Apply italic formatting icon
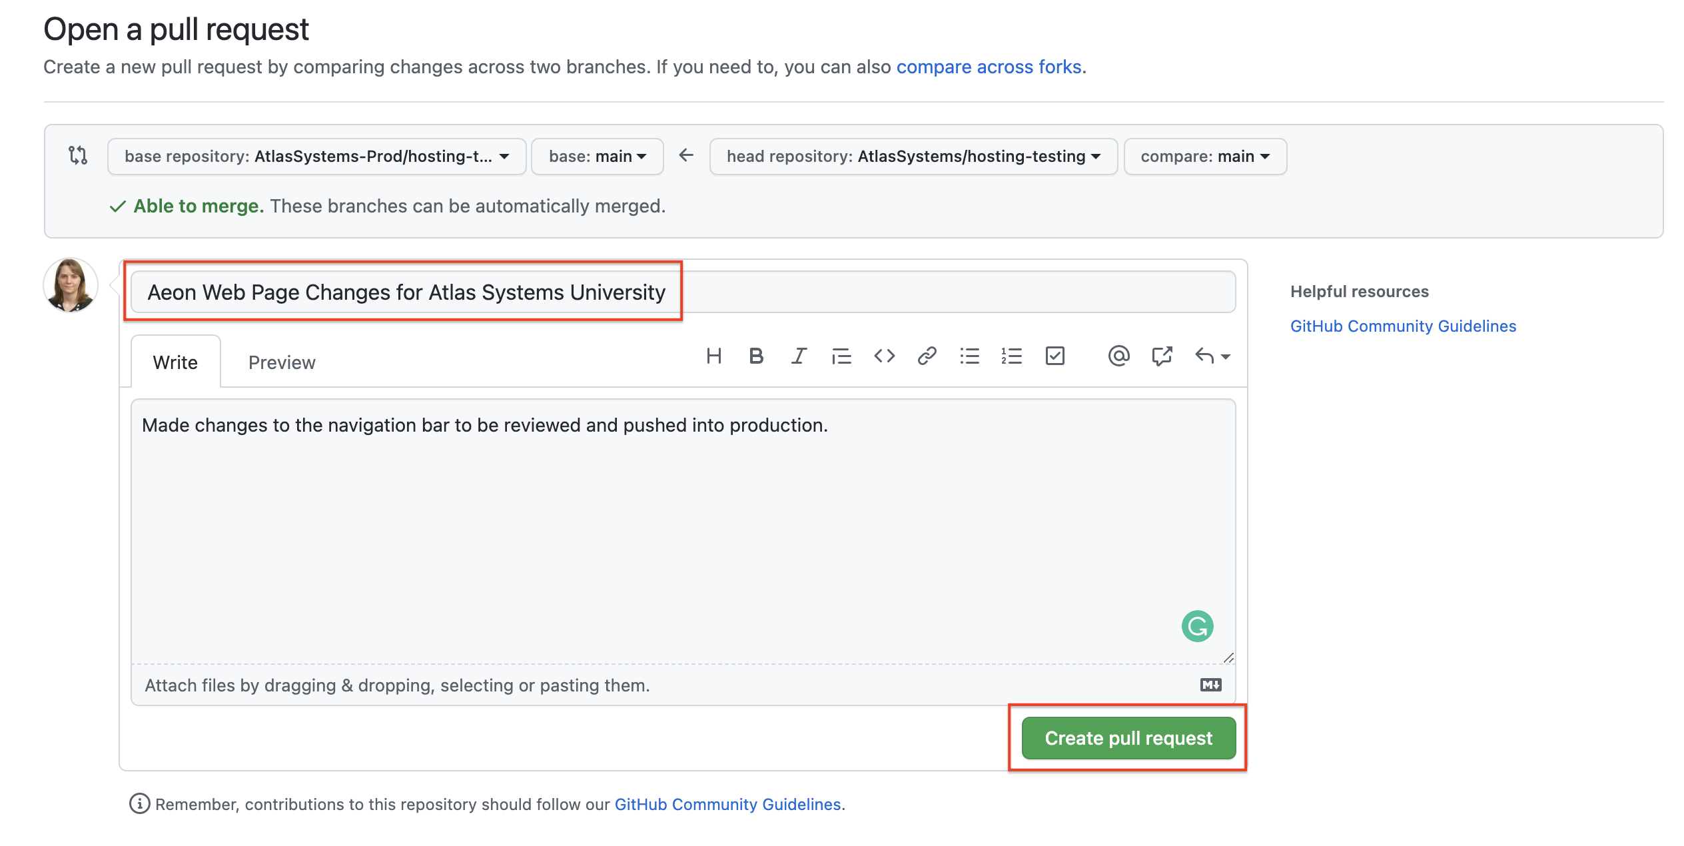 pos(799,356)
